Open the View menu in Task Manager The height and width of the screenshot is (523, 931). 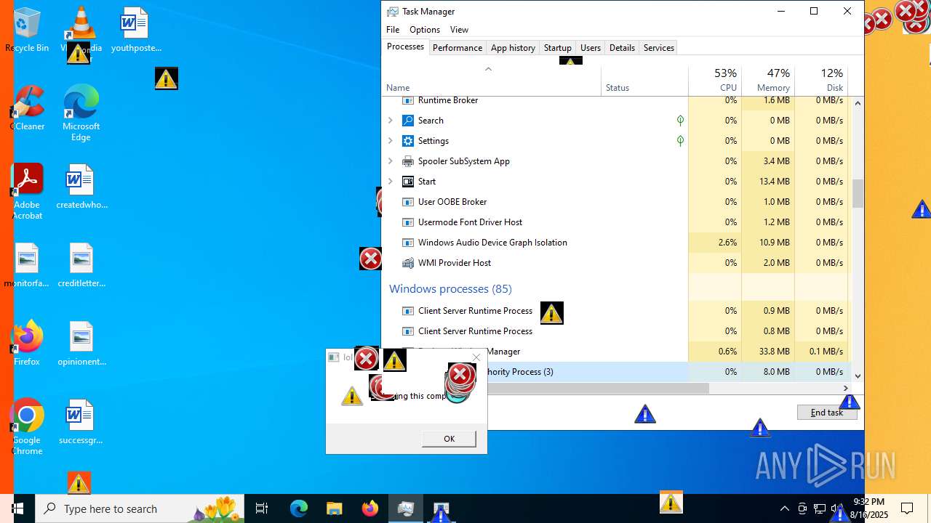coord(459,30)
